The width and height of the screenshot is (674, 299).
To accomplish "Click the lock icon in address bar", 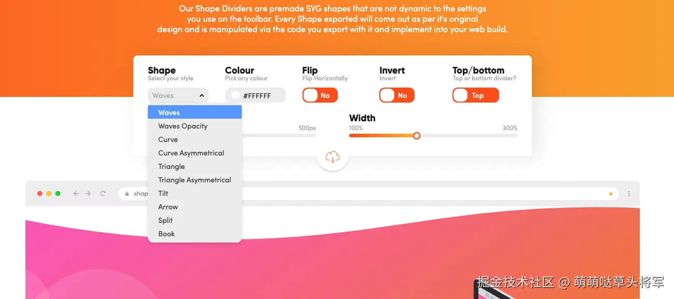I will [127, 194].
